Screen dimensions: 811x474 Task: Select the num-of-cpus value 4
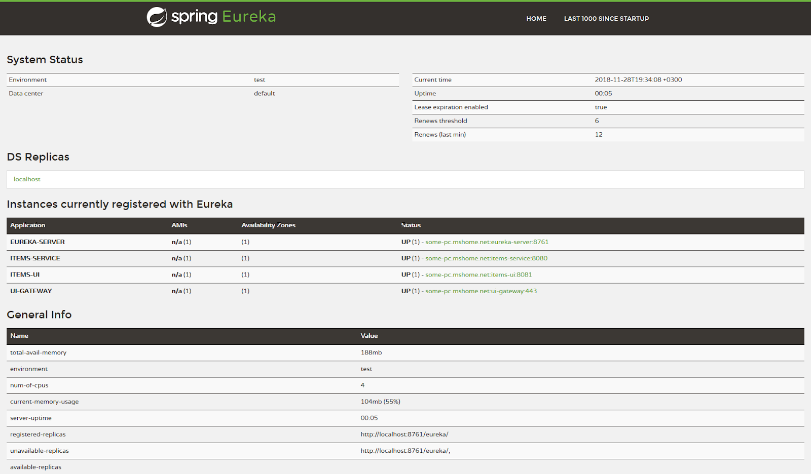coord(362,385)
